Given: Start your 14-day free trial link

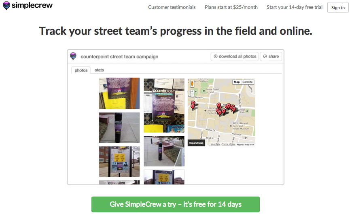Looking at the screenshot, I should (x=295, y=7).
